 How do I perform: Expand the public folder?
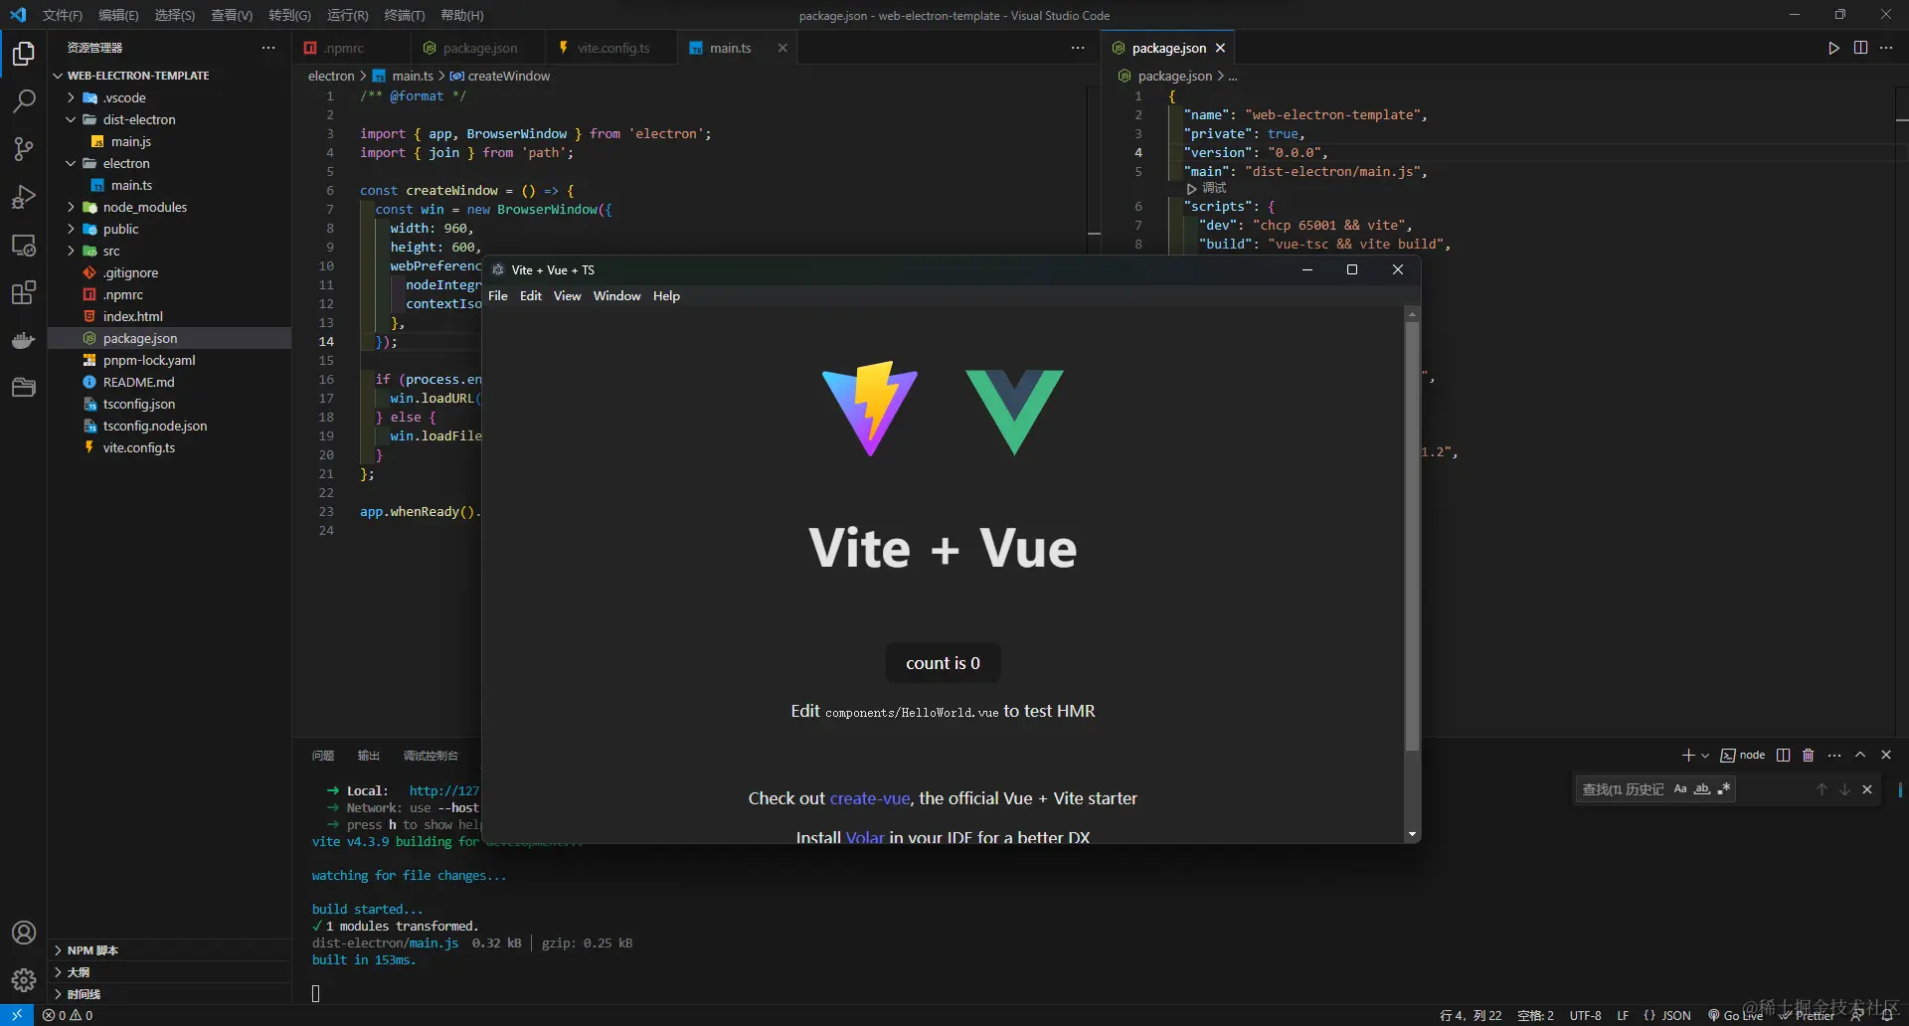coord(121,229)
